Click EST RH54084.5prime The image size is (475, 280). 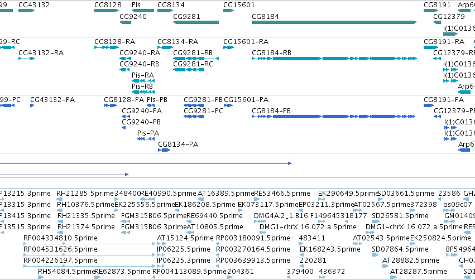point(41,277)
